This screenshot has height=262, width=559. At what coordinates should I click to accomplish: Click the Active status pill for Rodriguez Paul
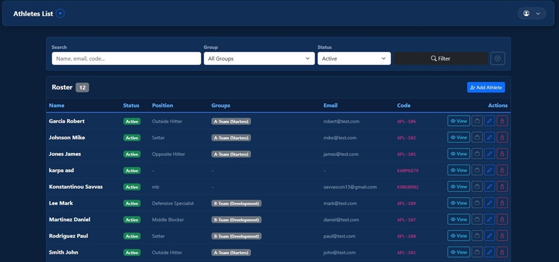[x=132, y=235]
